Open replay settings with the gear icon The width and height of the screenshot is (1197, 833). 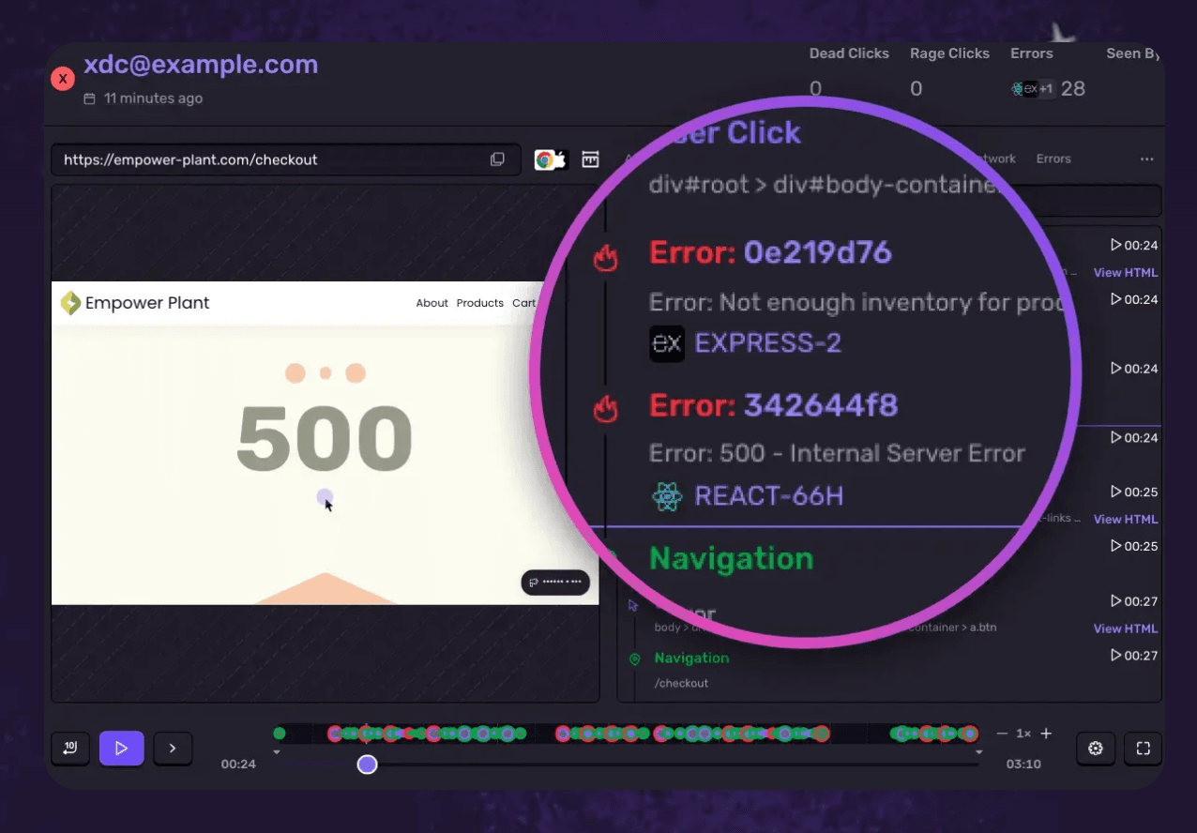coord(1096,749)
